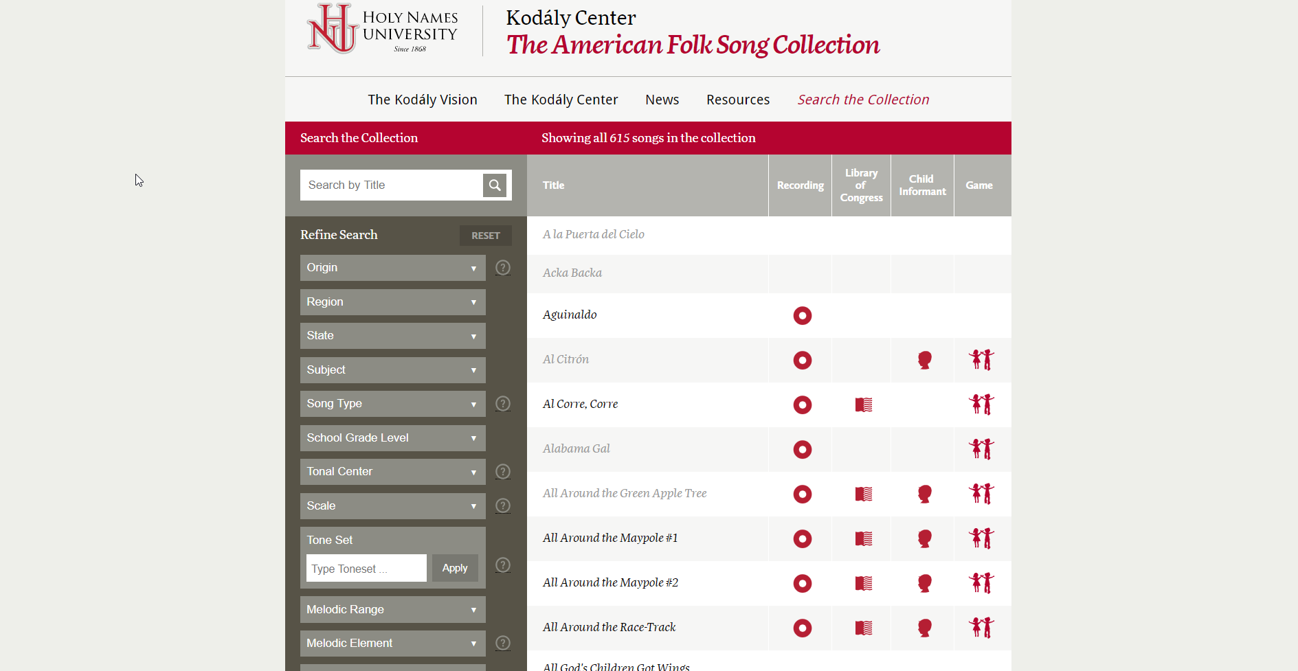The height and width of the screenshot is (671, 1298).
Task: Click Library of Congress icon for Al Corre, Corre
Action: point(864,405)
